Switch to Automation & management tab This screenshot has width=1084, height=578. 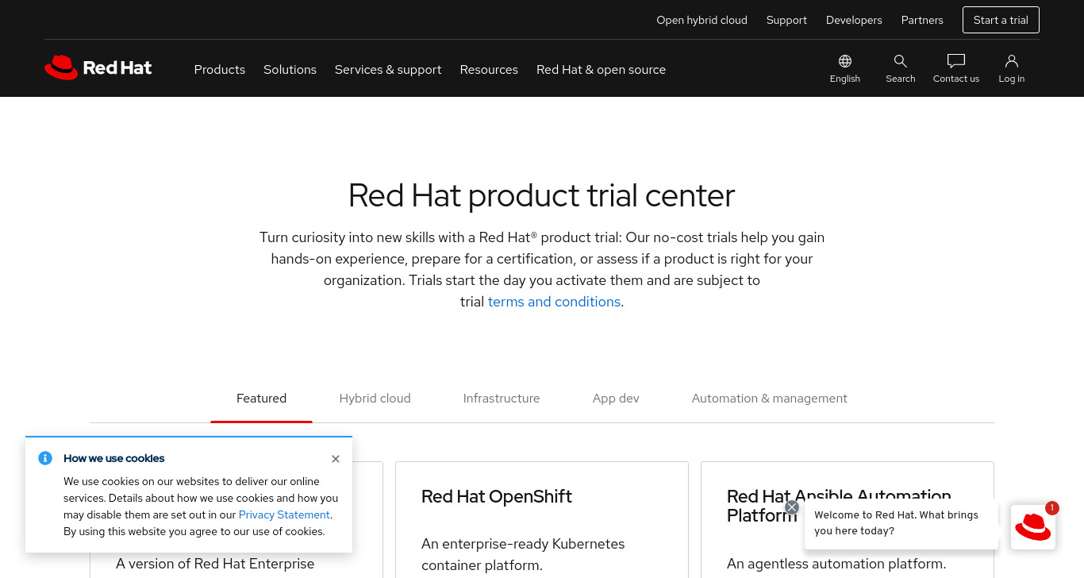coord(769,399)
